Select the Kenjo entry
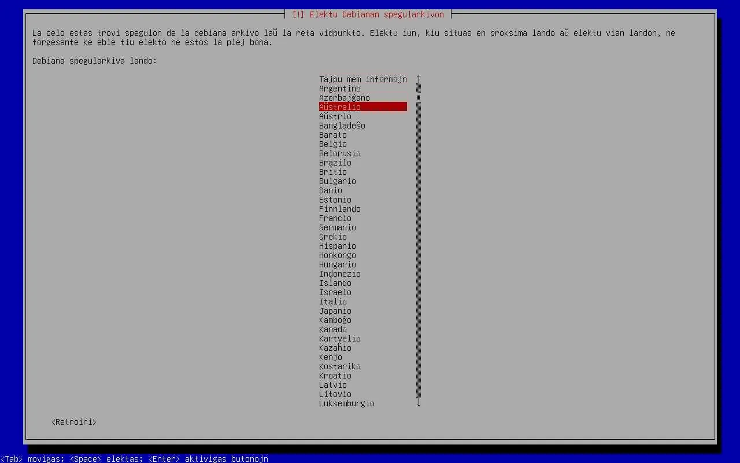The width and height of the screenshot is (740, 463). pyautogui.click(x=331, y=357)
